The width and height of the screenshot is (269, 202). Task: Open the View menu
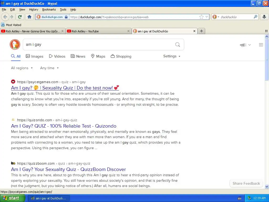pyautogui.click(x=22, y=9)
